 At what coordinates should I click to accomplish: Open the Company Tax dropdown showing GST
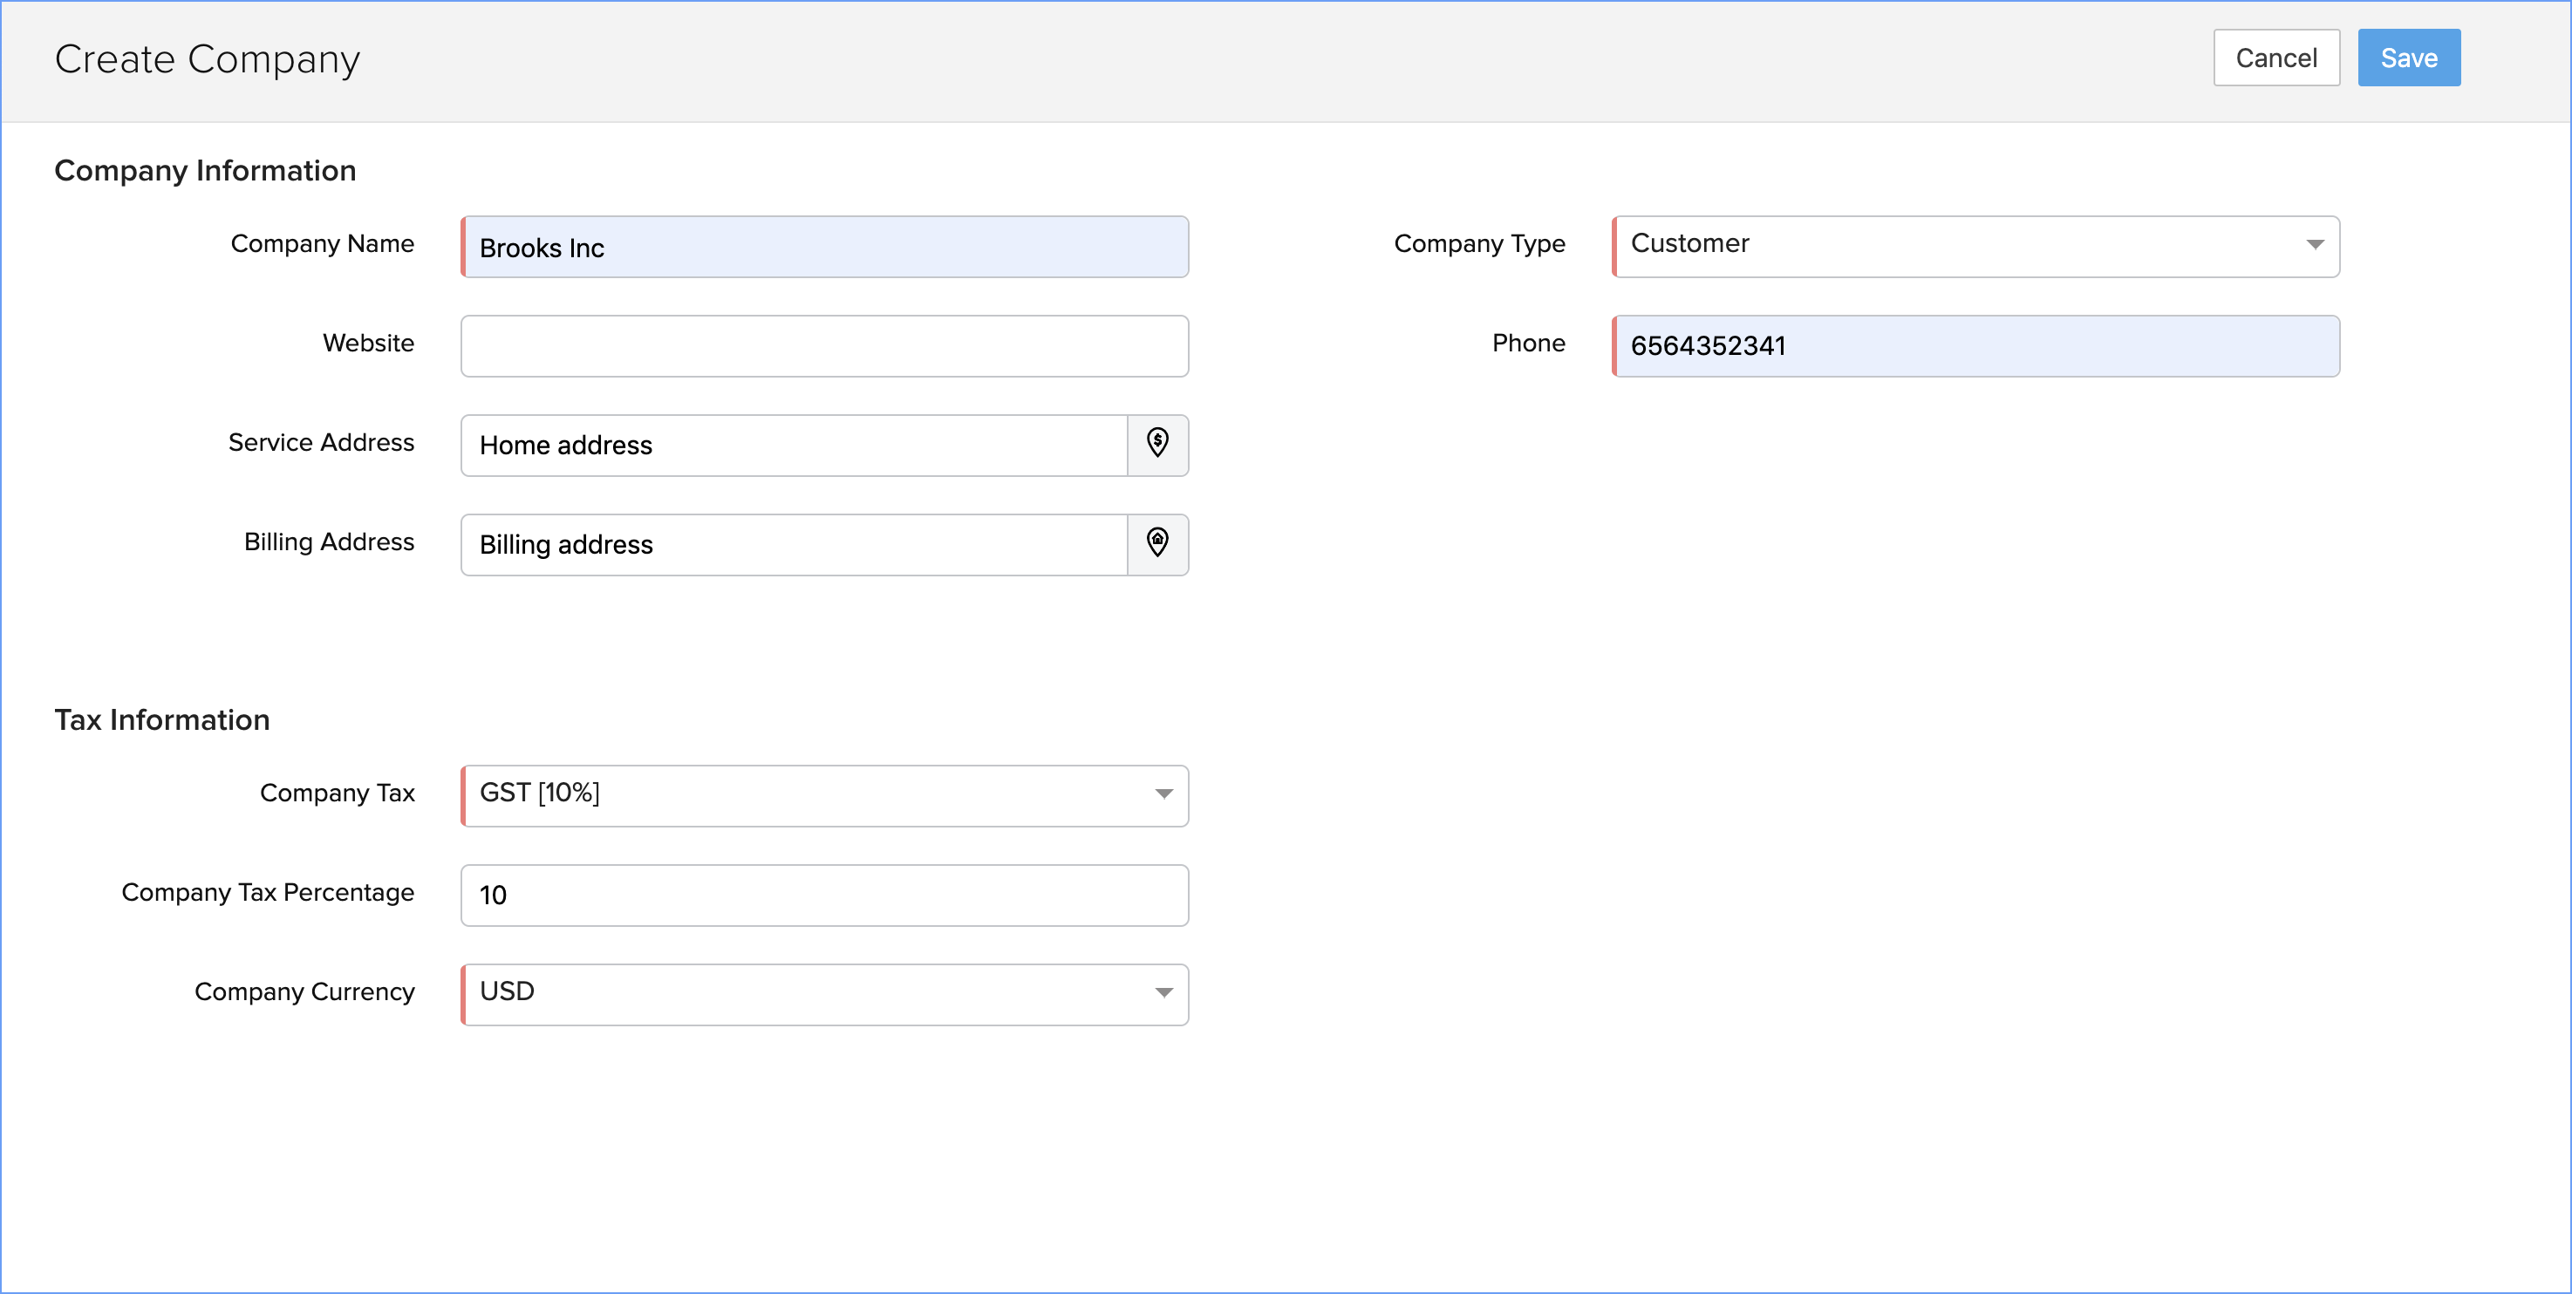coord(808,794)
